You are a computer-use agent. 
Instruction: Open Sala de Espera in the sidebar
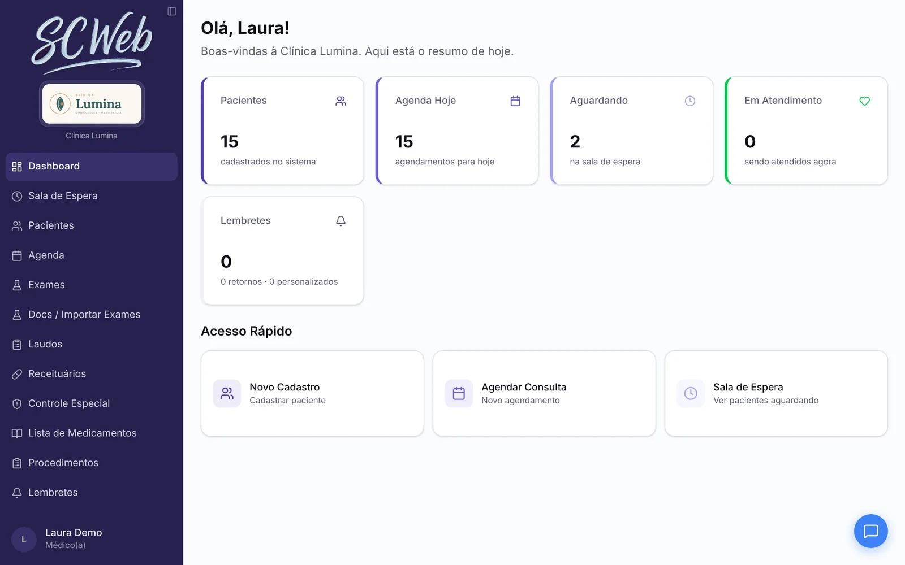click(92, 196)
